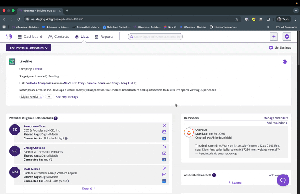Go to the Contacts section
This screenshot has width=300, height=194.
pos(59,37)
